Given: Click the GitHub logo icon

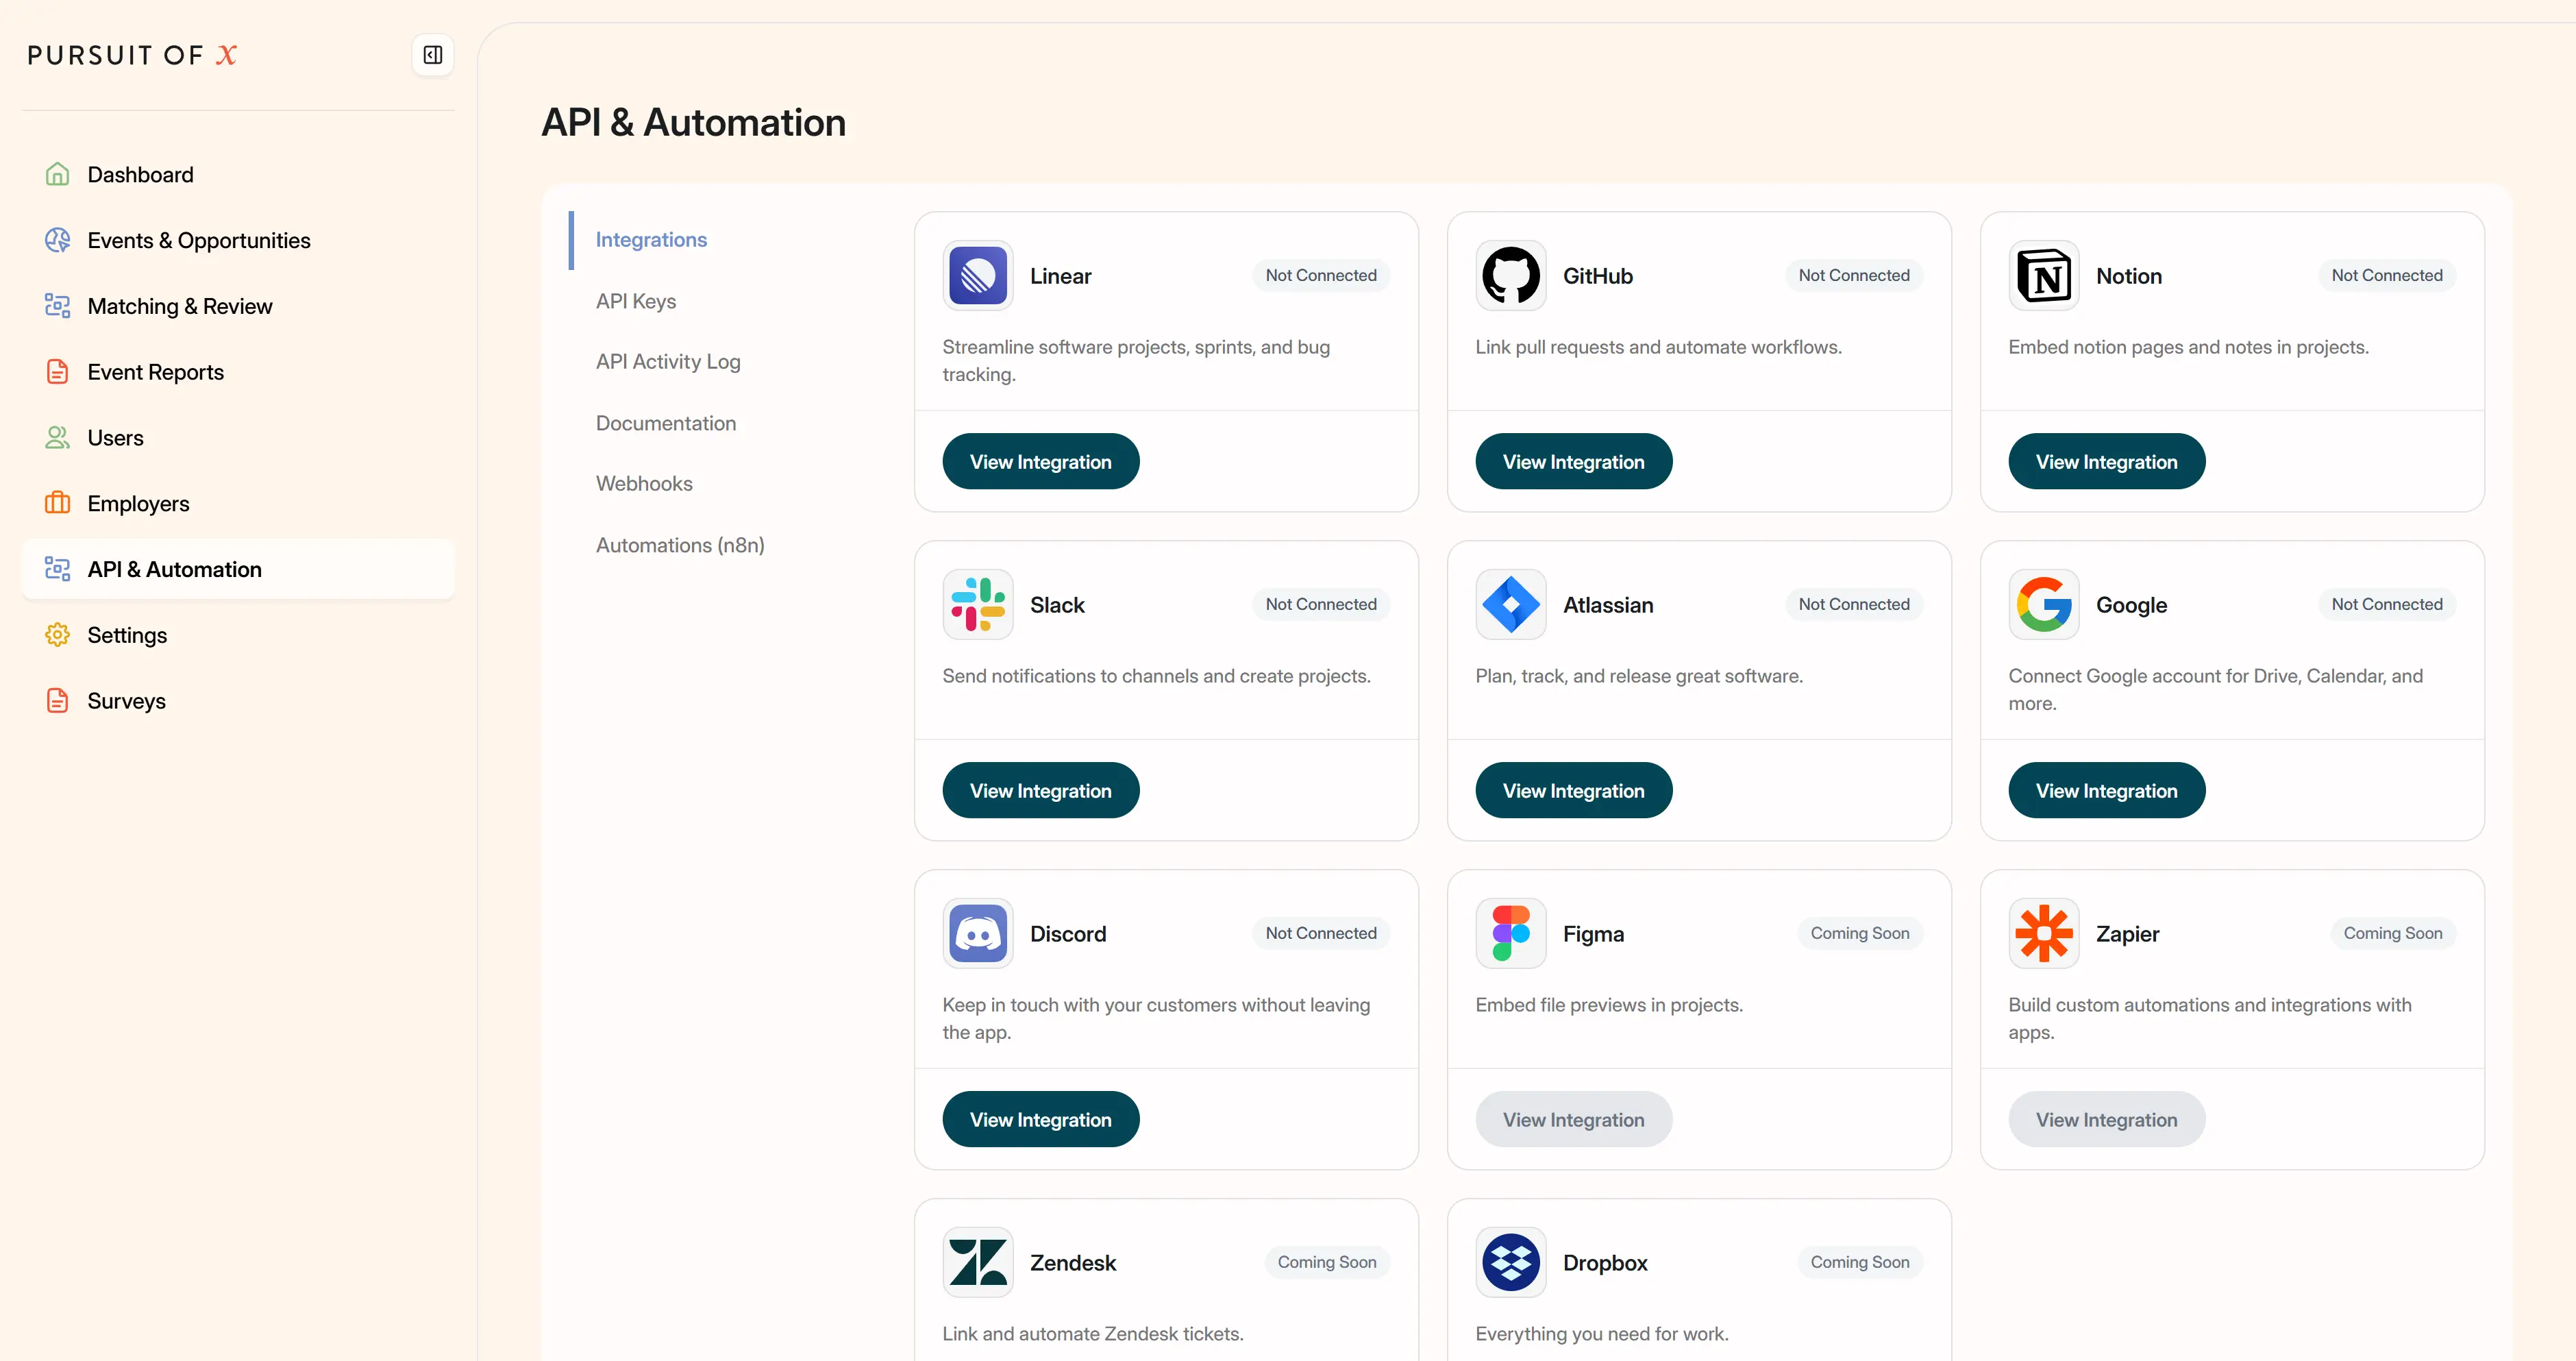Looking at the screenshot, I should point(1511,275).
